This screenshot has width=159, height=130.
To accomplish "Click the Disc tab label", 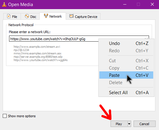I will [33, 17].
